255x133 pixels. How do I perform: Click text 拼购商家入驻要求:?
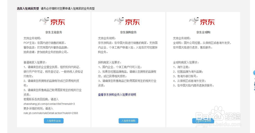pyautogui.click(x=110, y=63)
